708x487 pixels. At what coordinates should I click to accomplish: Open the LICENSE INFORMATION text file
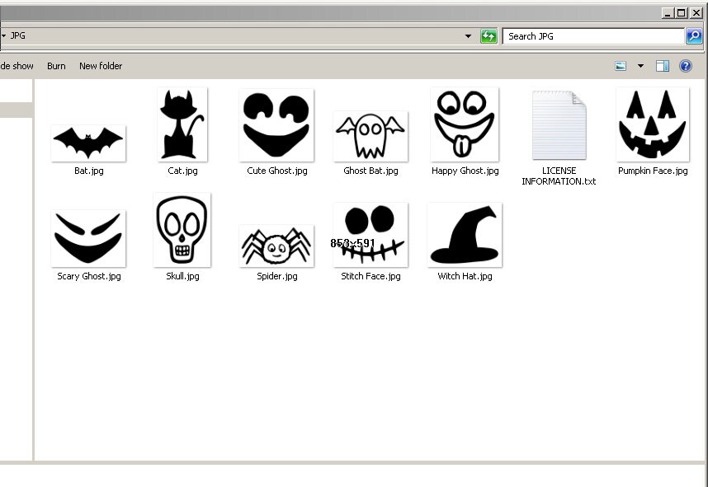(x=558, y=124)
